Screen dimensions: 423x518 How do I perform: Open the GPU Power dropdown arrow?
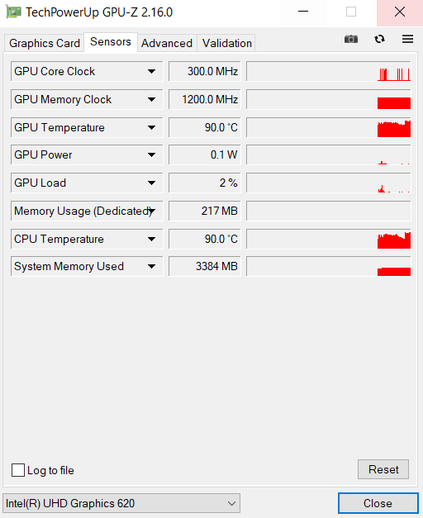[x=152, y=154]
